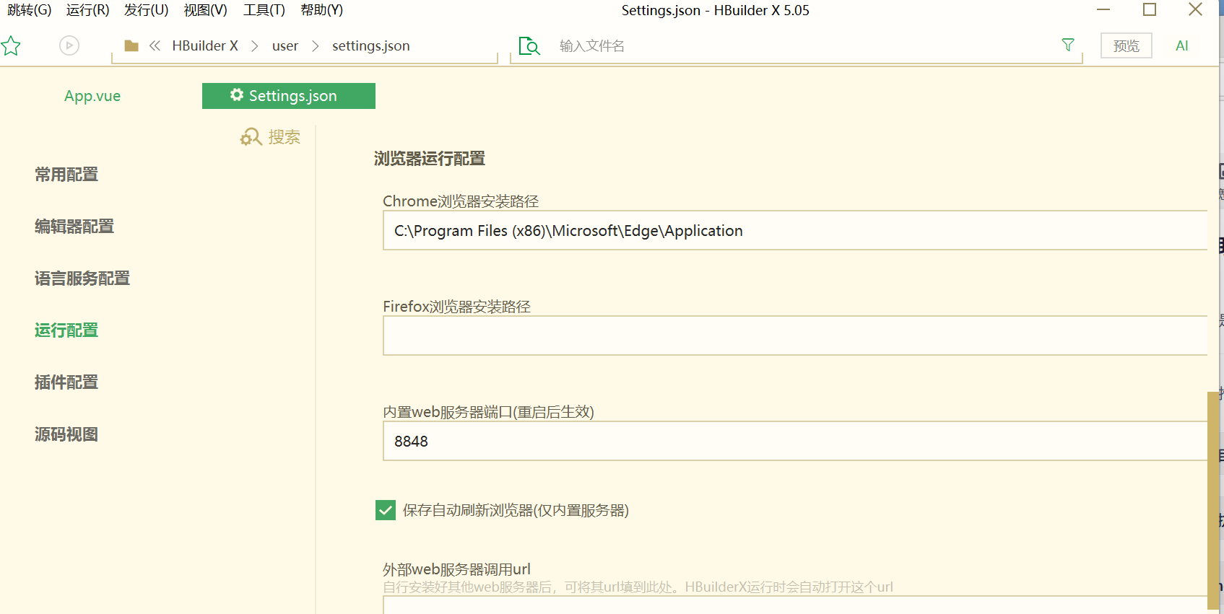
Task: Select the Settings.json tab
Action: 289,96
